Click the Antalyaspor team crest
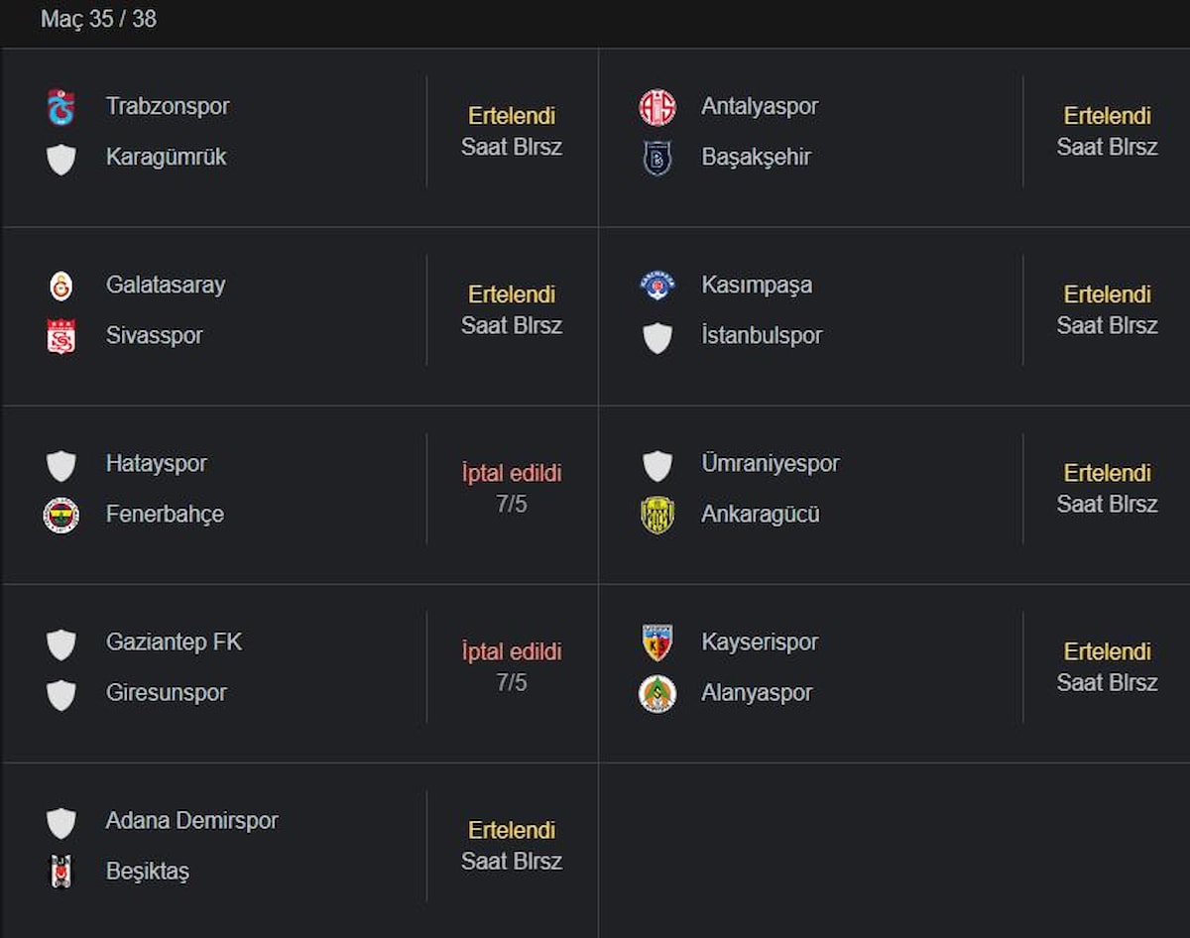Viewport: 1190px width, 938px height. (656, 107)
